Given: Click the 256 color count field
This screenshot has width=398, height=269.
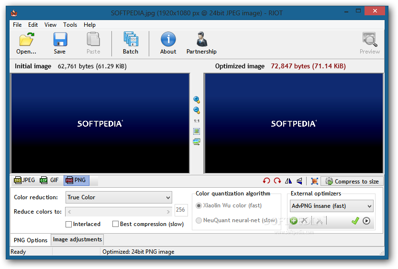Looking at the screenshot, I should (181, 210).
